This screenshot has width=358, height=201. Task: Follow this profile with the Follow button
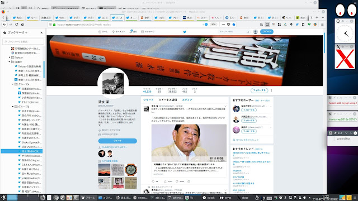click(260, 90)
